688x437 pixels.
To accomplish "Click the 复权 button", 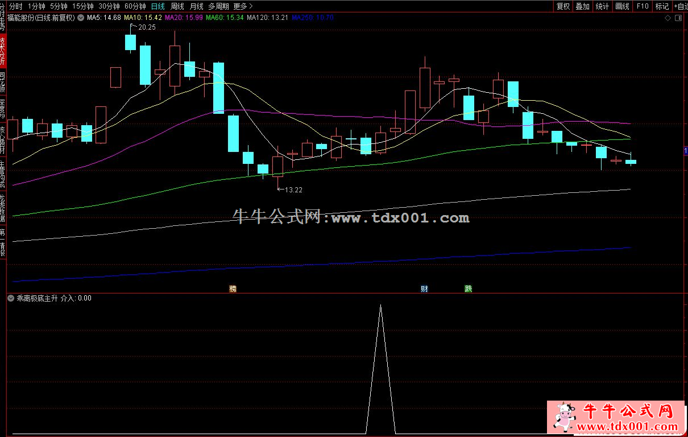I will point(563,6).
